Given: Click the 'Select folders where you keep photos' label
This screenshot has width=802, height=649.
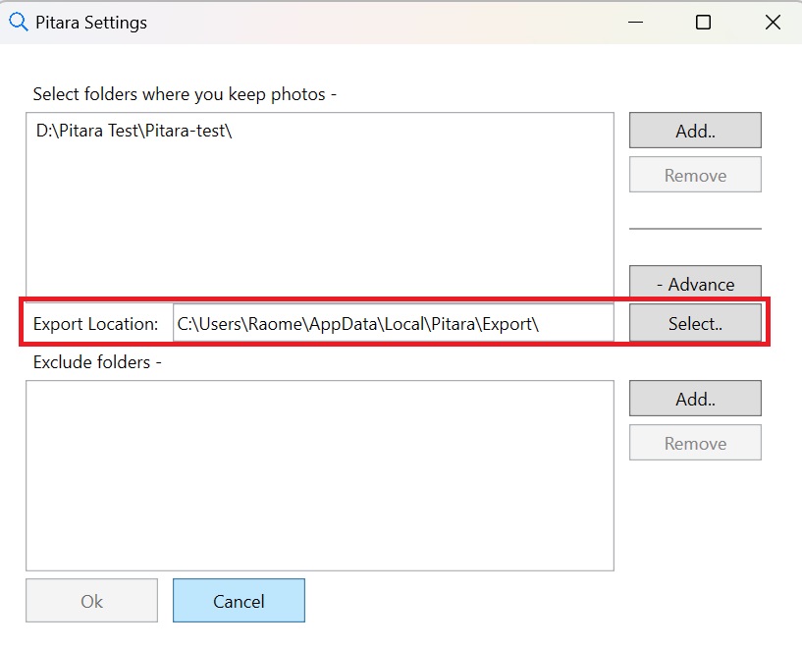Looking at the screenshot, I should click(x=183, y=93).
